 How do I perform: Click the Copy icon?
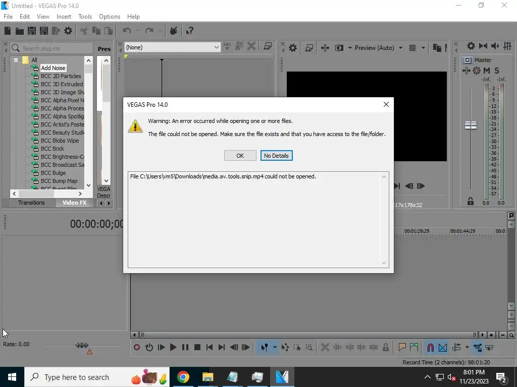click(x=96, y=31)
